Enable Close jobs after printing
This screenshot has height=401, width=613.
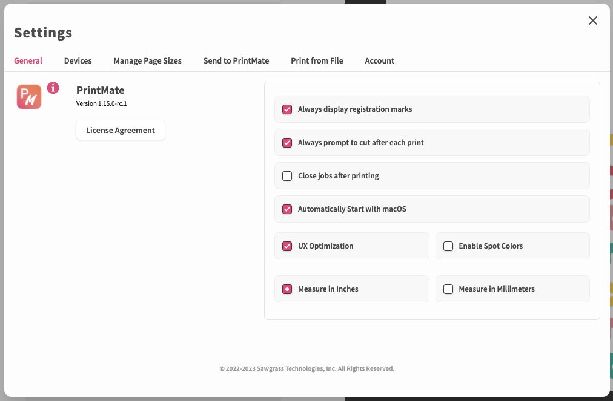pos(287,176)
